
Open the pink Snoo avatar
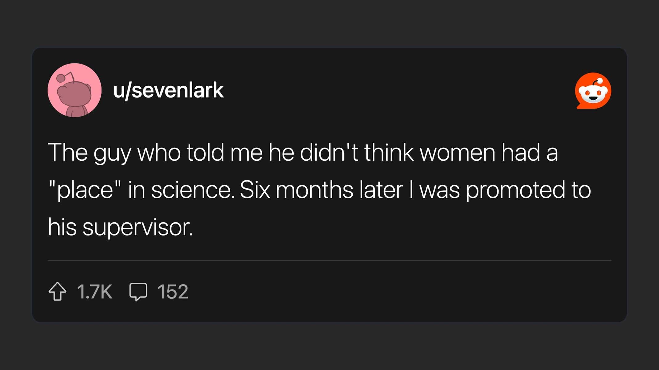(75, 90)
